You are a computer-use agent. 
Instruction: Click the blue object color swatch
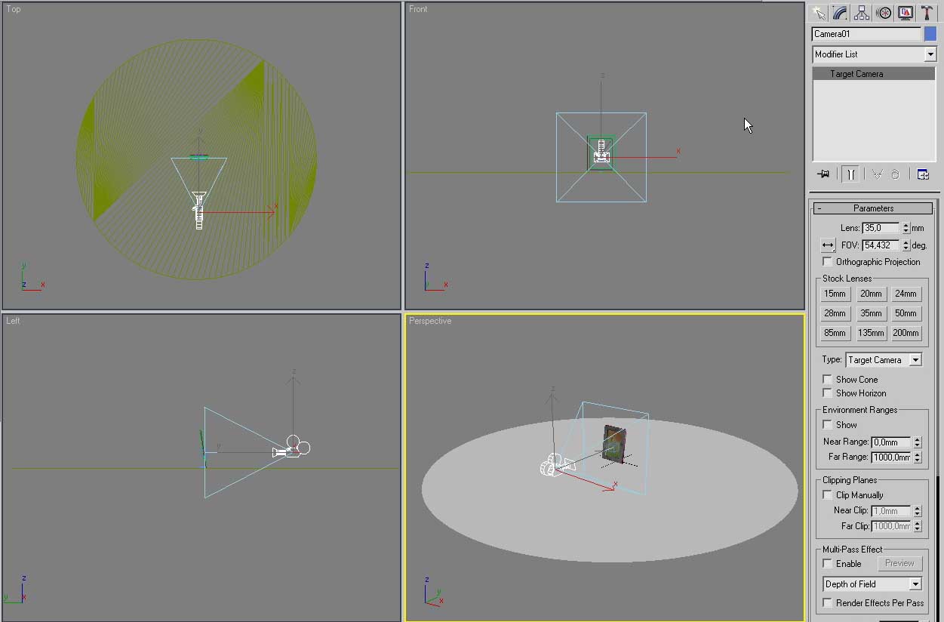pyautogui.click(x=930, y=34)
